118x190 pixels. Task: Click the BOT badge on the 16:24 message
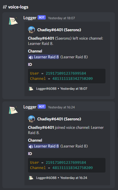click(42, 107)
